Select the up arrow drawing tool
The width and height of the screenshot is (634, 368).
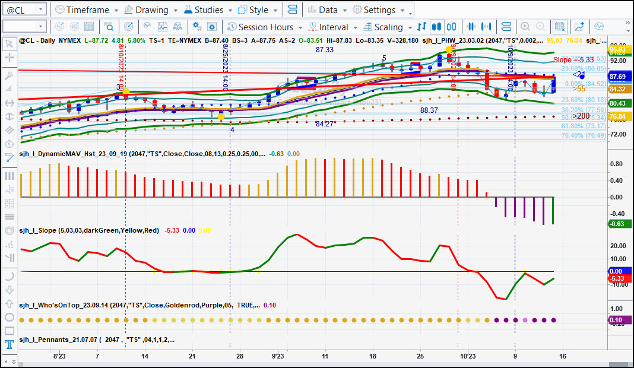(x=9, y=303)
